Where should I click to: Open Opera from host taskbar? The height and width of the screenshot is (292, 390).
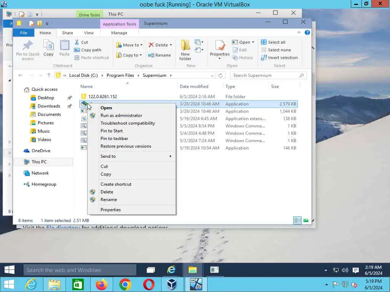[149, 284]
